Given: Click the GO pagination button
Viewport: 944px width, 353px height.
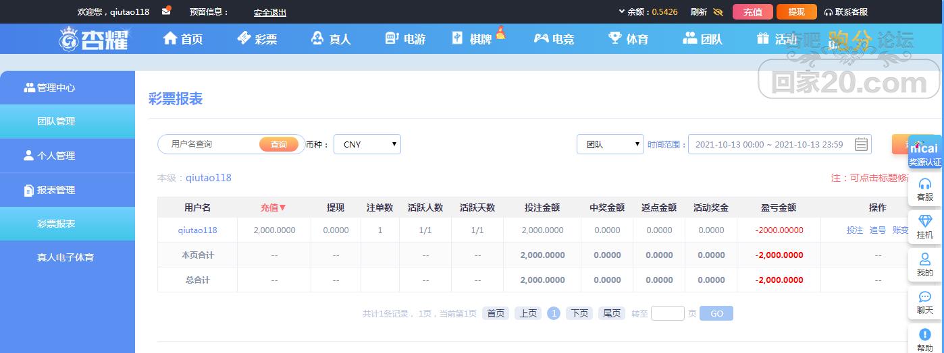Looking at the screenshot, I should (x=716, y=313).
